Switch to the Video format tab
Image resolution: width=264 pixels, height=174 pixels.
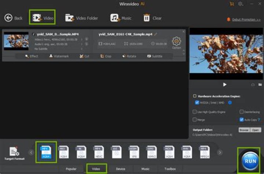point(96,169)
